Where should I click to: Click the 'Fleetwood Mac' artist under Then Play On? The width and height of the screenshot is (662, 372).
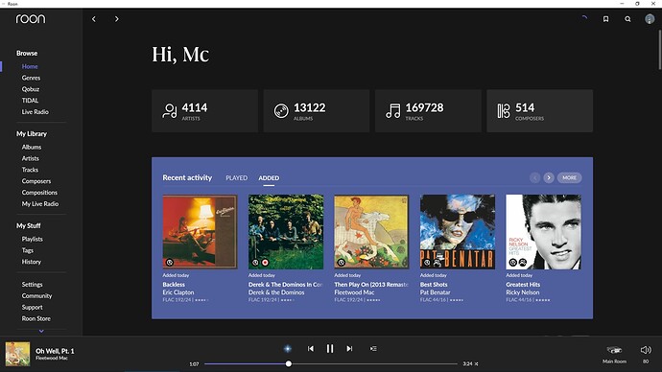click(354, 292)
